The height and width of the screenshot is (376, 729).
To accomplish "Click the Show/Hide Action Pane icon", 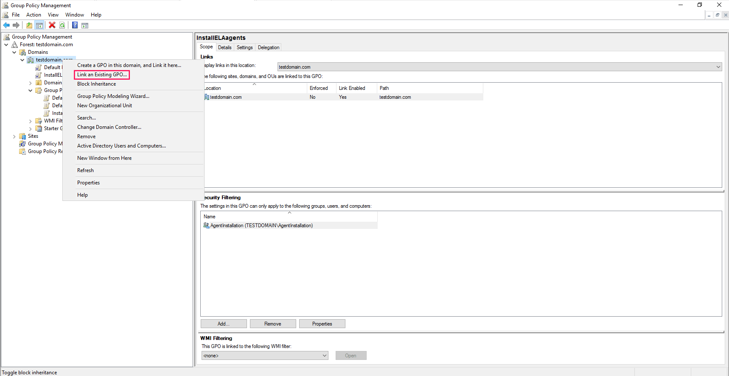I will 85,25.
